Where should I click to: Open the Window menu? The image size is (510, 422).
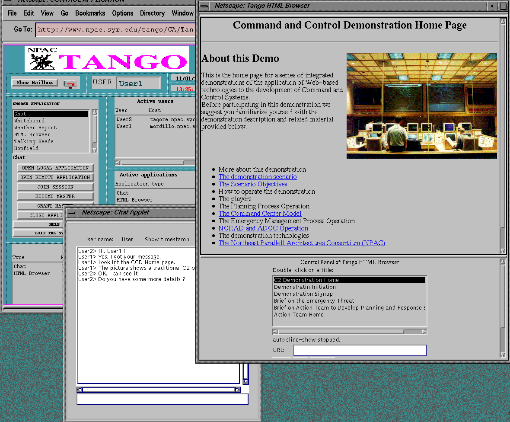click(x=182, y=13)
